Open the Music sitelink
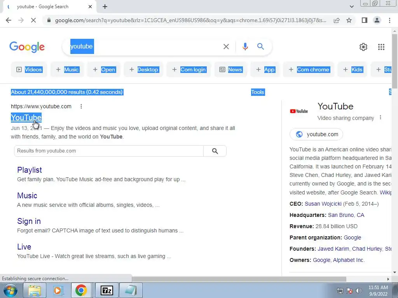398x298 pixels. click(x=27, y=196)
